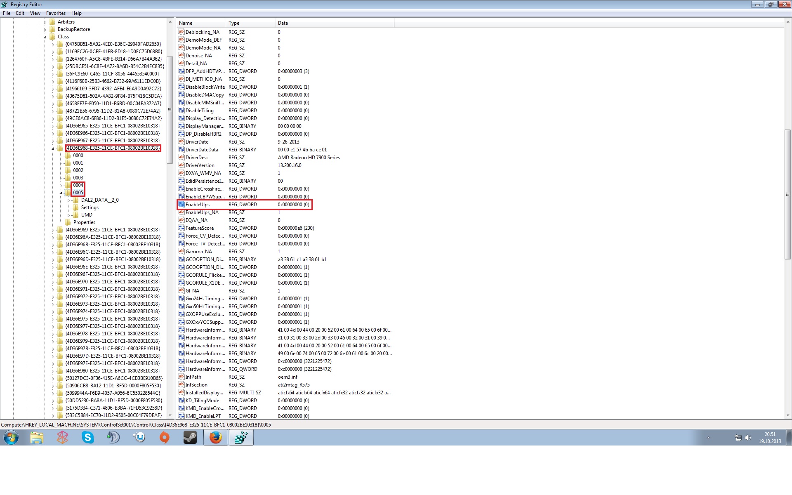Click the taskbar clock showing 20:51

point(770,438)
